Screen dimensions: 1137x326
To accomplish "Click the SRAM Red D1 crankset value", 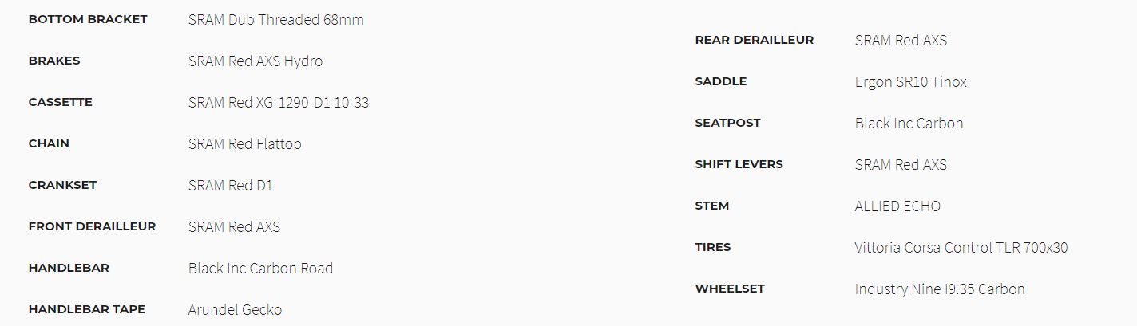I will point(230,186).
